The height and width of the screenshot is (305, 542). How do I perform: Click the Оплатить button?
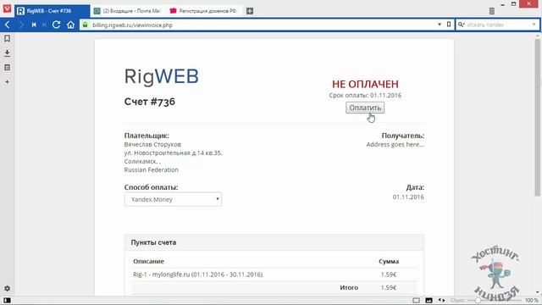click(365, 108)
